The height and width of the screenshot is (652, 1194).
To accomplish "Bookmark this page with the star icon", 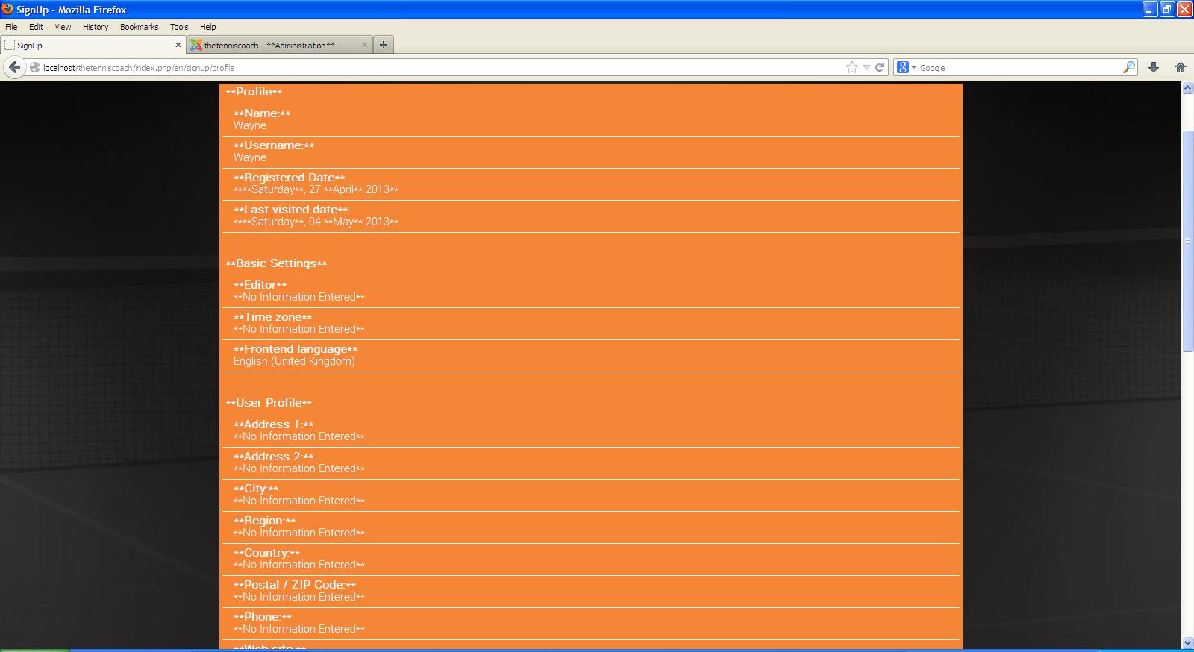I will (852, 67).
